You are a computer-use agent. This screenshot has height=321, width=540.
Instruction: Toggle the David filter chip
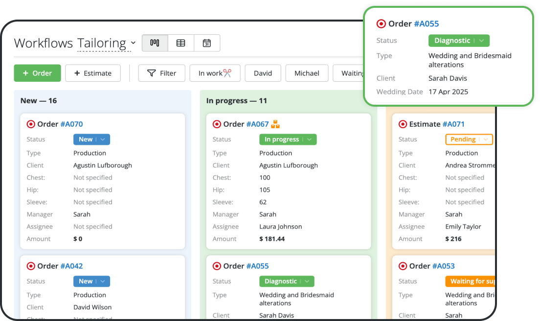(263, 73)
